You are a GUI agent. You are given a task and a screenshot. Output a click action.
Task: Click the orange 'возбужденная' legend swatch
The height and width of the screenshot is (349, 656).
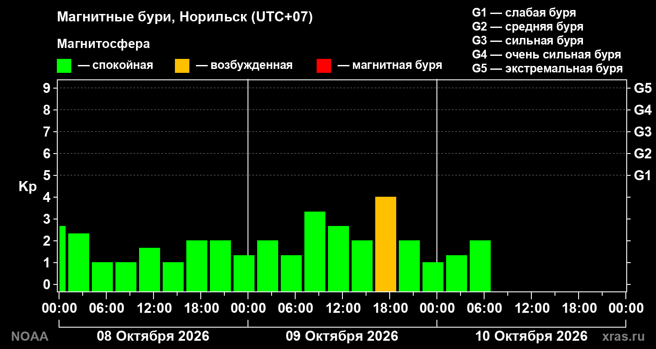[182, 66]
